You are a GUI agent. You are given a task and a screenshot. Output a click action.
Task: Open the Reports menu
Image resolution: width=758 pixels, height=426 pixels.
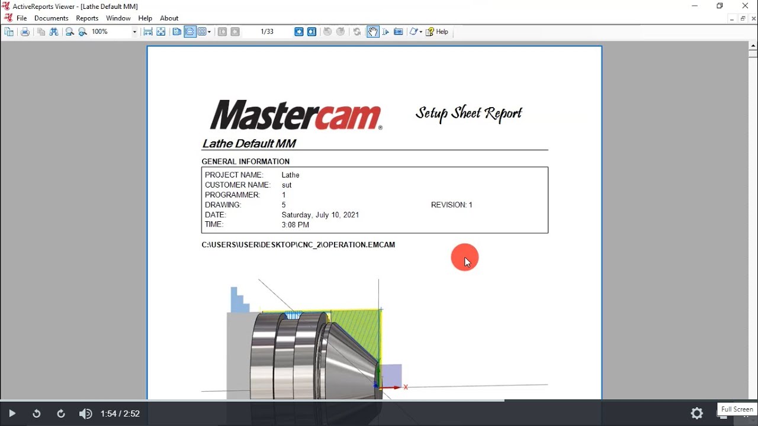[87, 18]
